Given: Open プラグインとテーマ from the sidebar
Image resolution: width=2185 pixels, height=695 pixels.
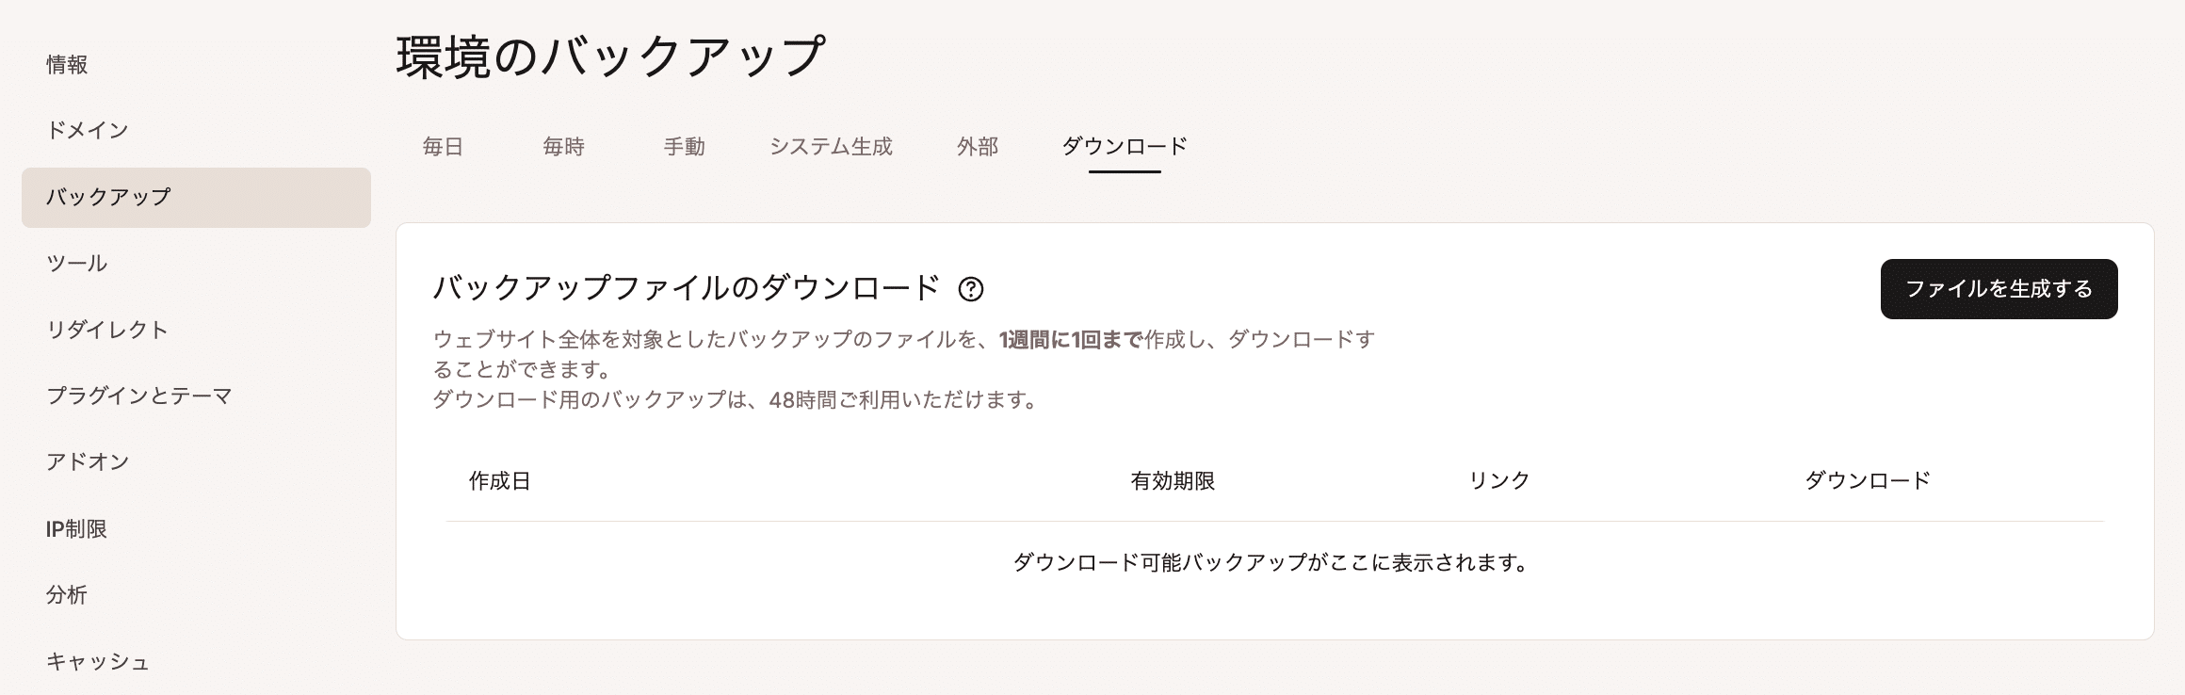Looking at the screenshot, I should point(143,396).
